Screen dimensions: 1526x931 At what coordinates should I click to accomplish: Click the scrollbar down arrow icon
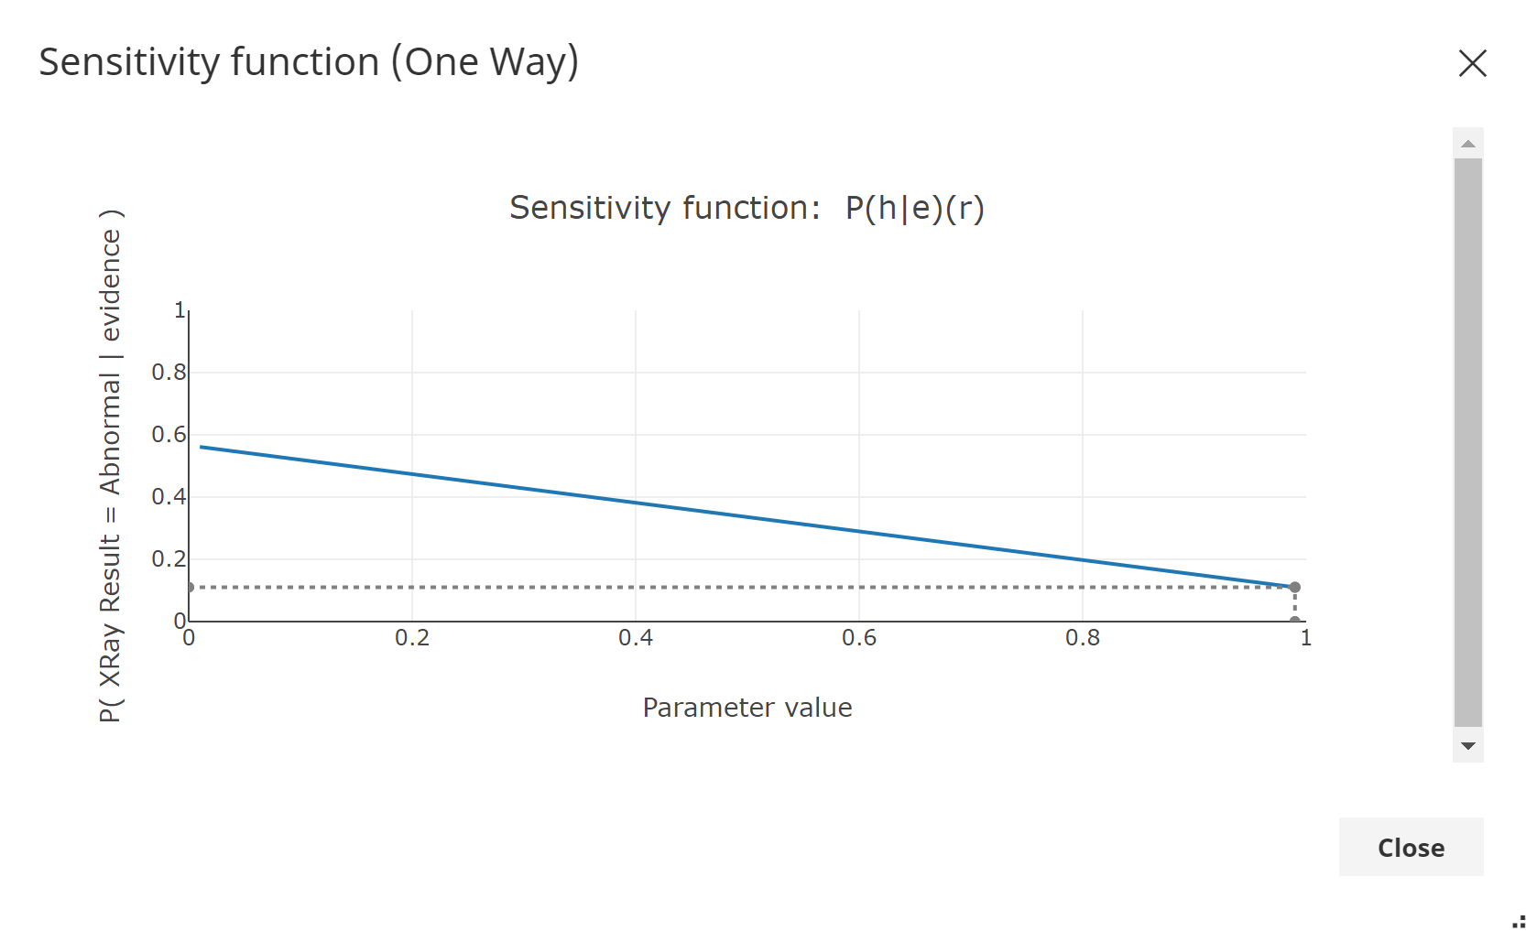click(1467, 746)
